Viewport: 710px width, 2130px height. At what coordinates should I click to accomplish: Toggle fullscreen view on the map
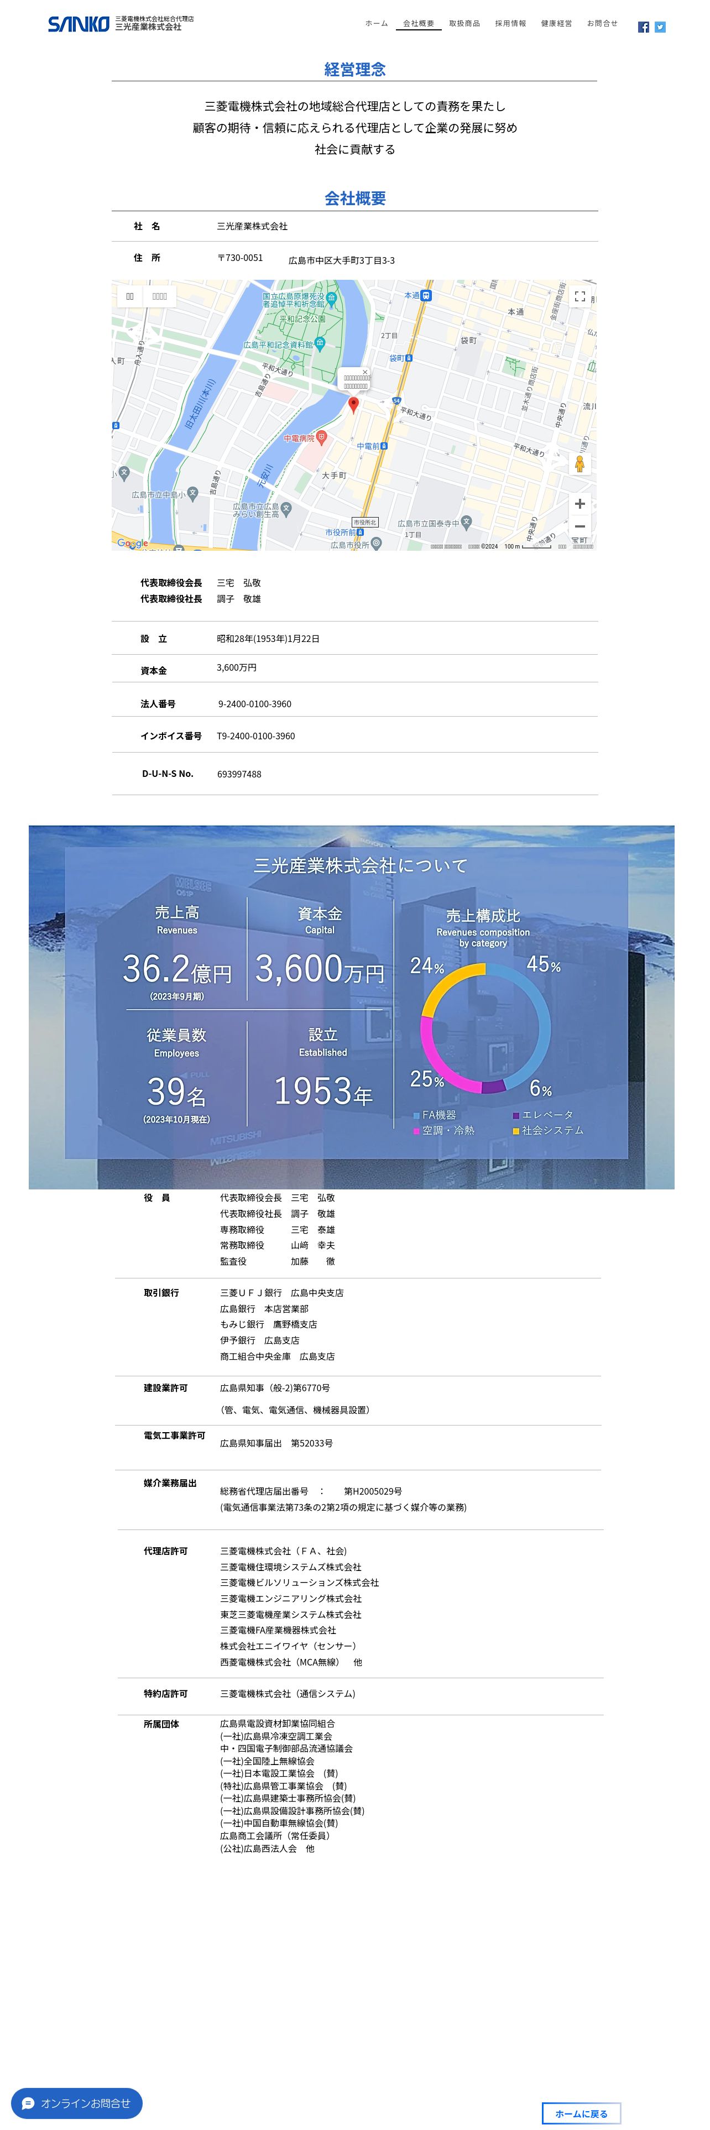580,296
